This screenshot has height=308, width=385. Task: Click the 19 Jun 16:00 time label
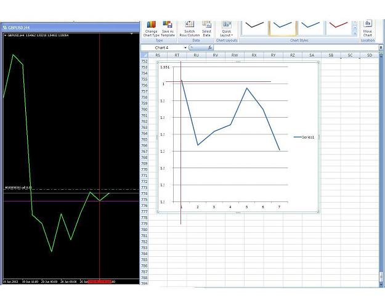[x=30, y=282]
